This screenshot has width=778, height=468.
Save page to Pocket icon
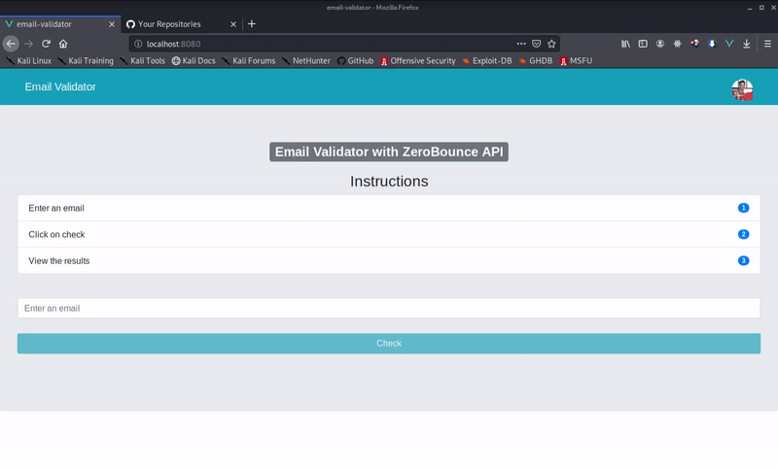click(537, 44)
